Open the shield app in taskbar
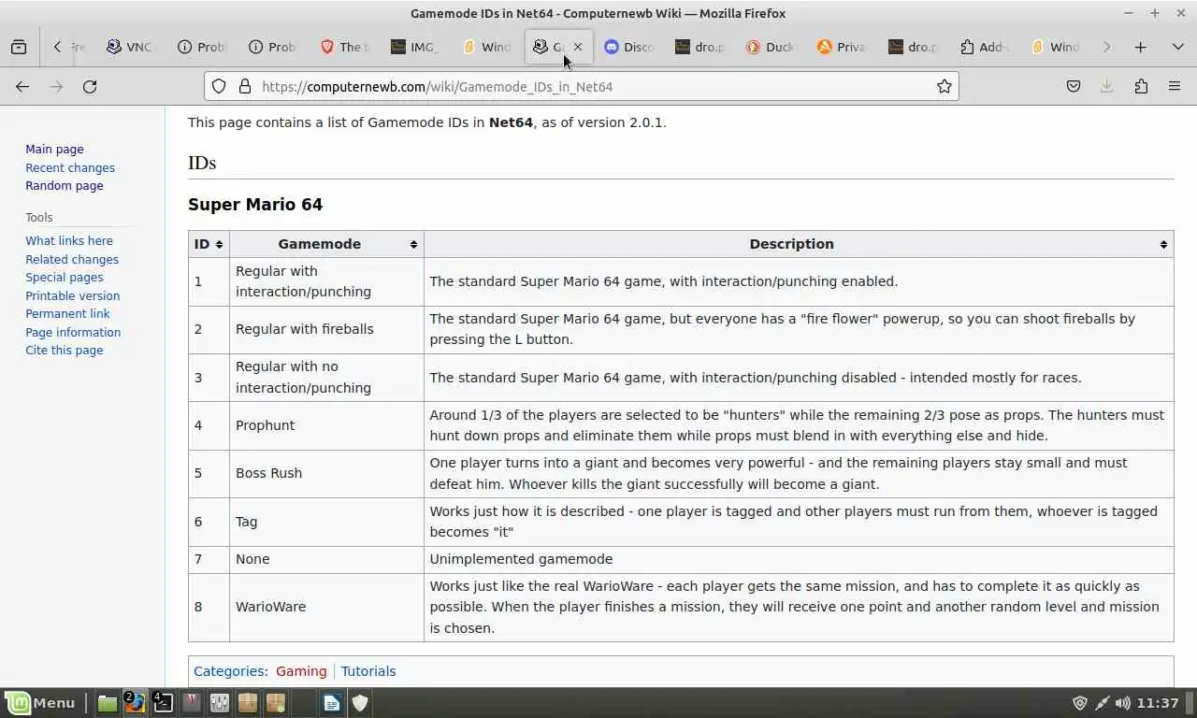 (x=360, y=703)
